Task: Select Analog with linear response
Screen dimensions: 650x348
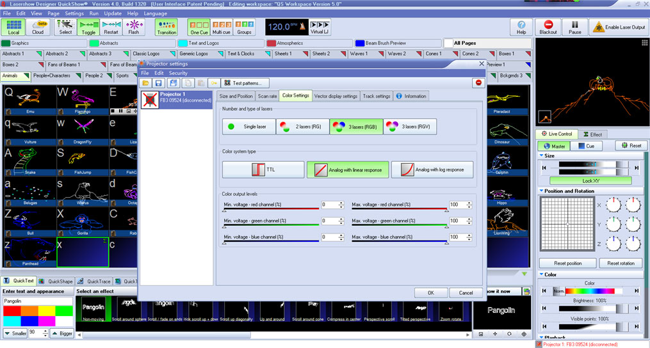Action: tap(348, 170)
